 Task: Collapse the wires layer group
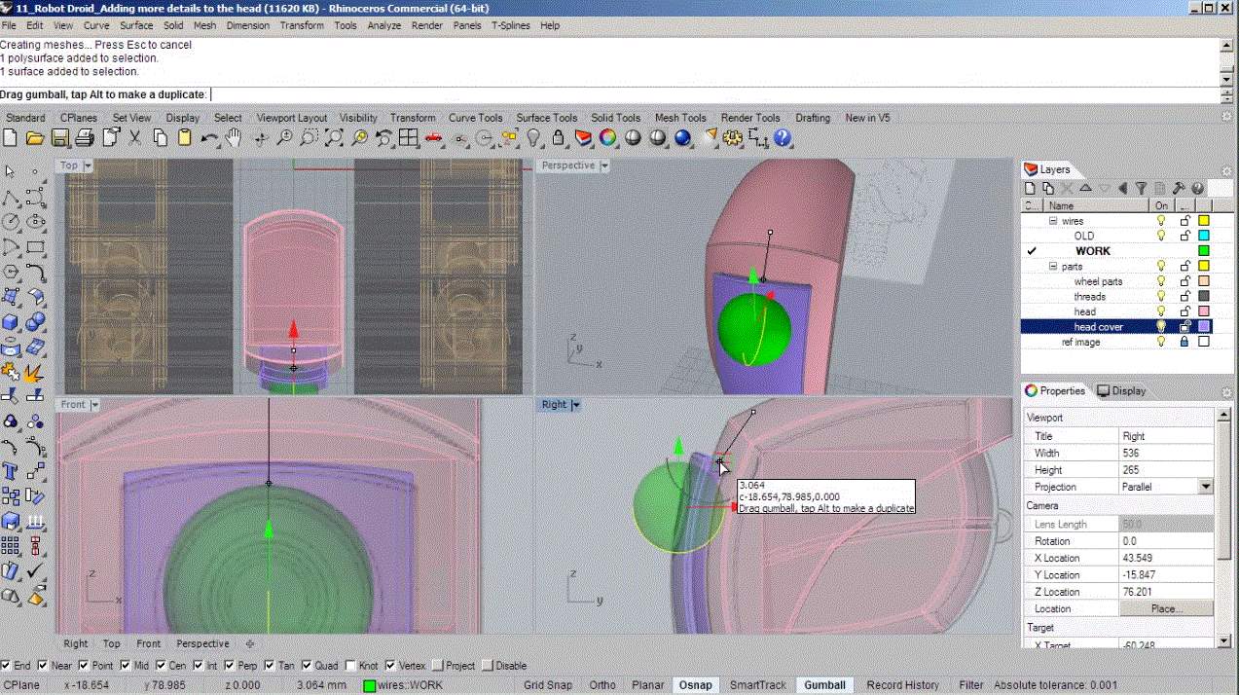pos(1053,221)
